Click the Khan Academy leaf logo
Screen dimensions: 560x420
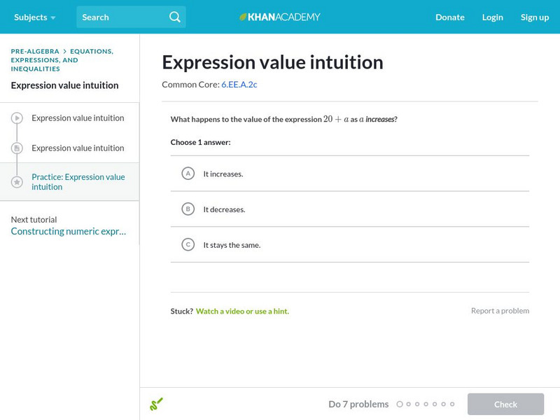point(243,17)
